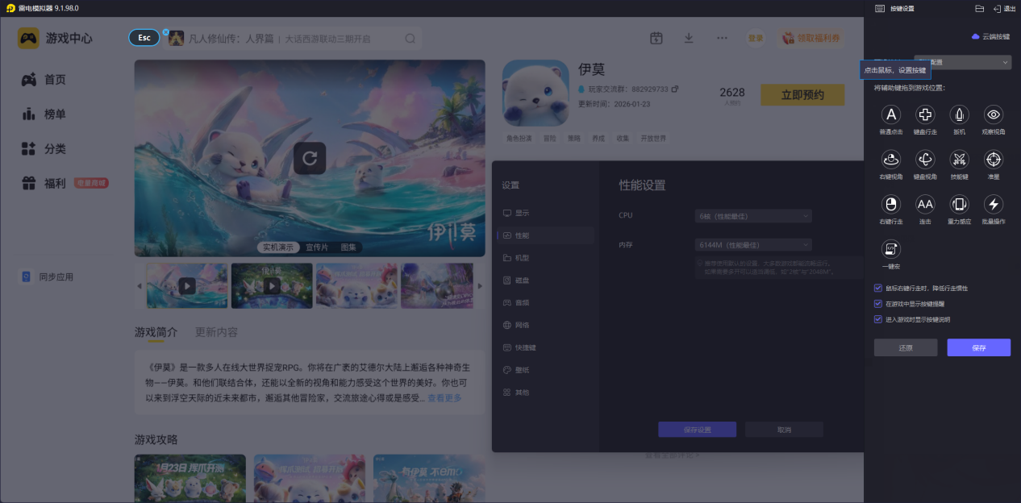Toggle 鼠标右键行走时，降低行走惯性 checkbox
1021x503 pixels.
pyautogui.click(x=878, y=288)
